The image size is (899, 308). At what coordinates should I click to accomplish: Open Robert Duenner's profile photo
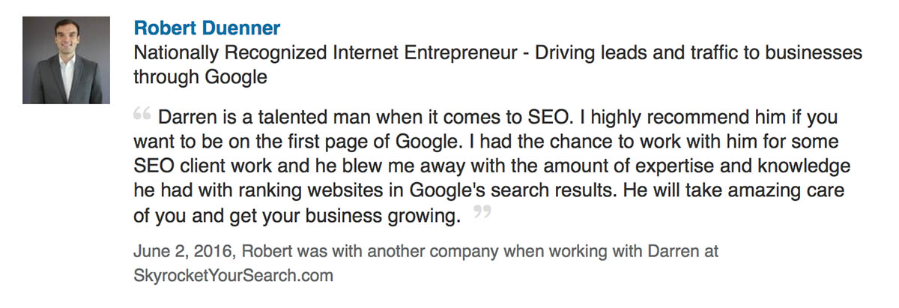pyautogui.click(x=66, y=60)
